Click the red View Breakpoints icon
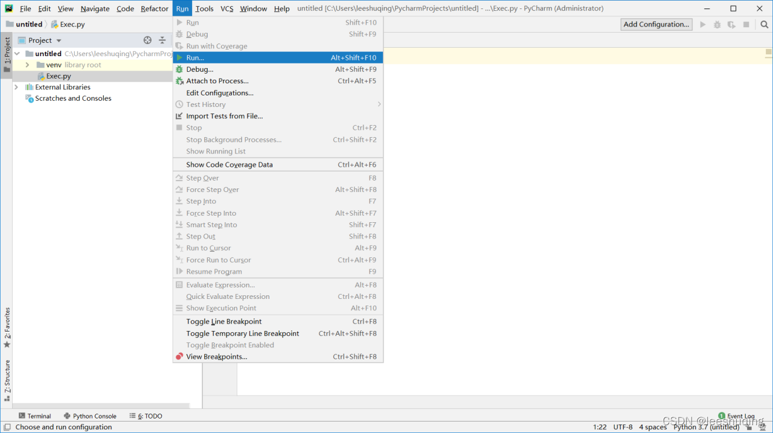The image size is (773, 433). pos(179,356)
